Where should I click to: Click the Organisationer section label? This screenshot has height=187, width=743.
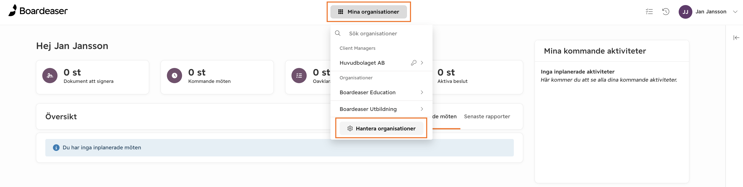(x=356, y=78)
